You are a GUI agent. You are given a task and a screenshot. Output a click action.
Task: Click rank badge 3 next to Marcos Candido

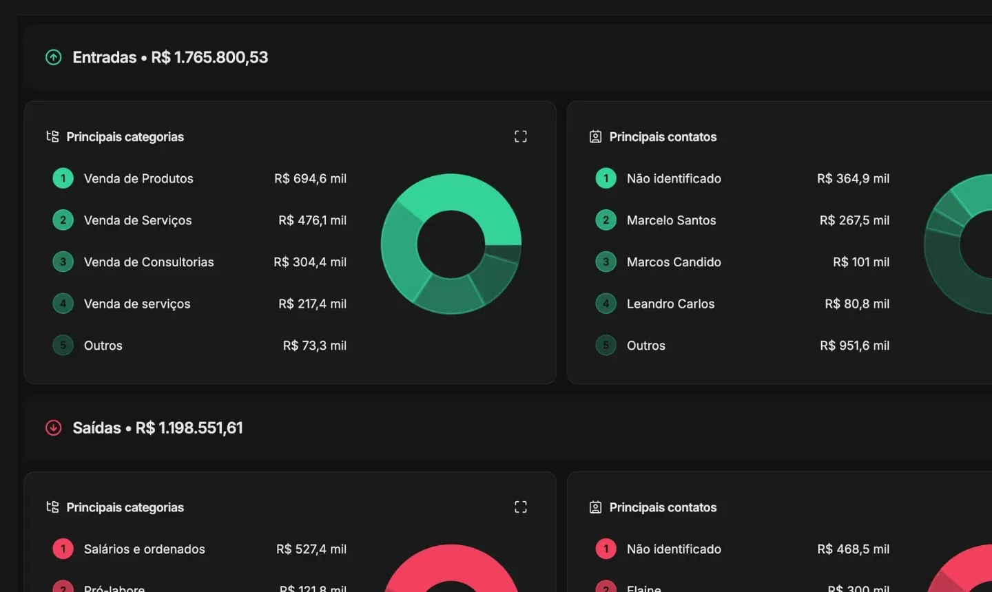606,262
